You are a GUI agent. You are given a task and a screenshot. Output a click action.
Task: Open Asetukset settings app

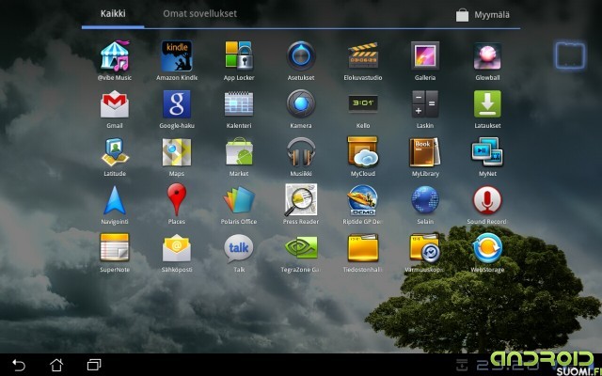(x=301, y=56)
